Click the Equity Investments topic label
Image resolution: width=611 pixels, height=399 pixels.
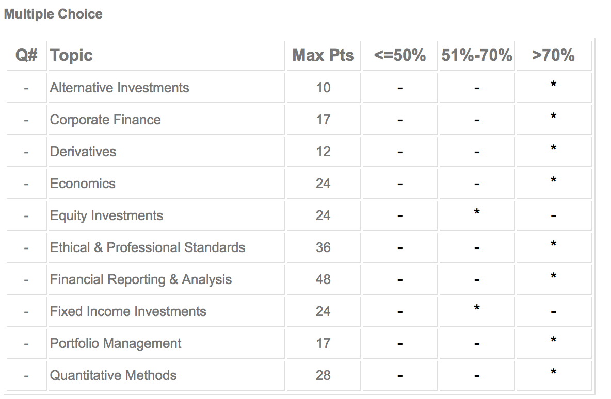pos(106,215)
